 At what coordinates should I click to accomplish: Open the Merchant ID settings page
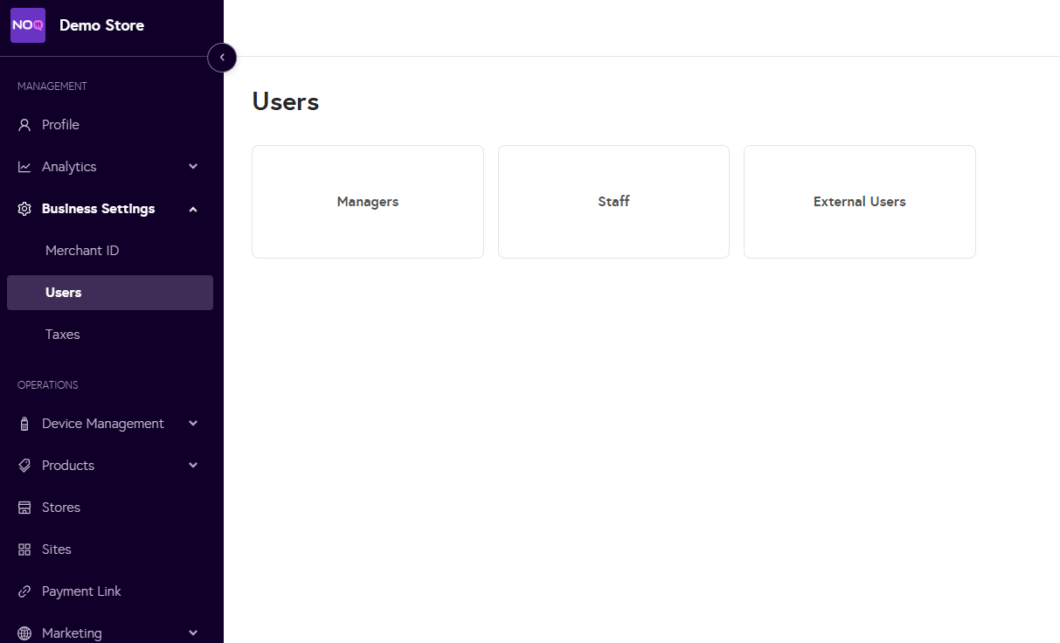(82, 251)
